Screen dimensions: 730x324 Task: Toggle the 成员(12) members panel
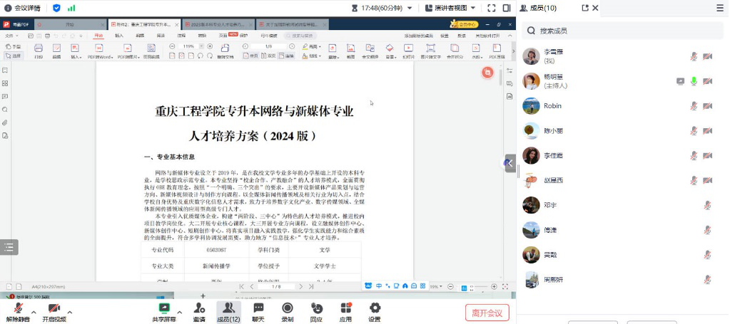(x=228, y=311)
